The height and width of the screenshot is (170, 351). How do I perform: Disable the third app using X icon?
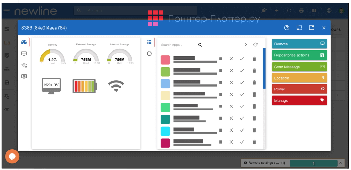click(x=231, y=82)
